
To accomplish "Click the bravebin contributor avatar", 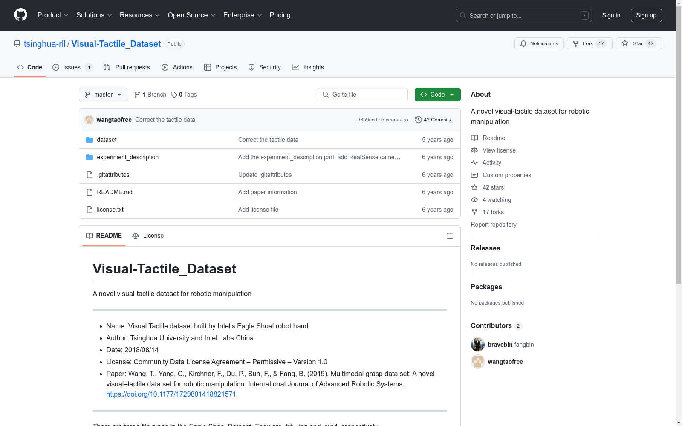I will [x=478, y=345].
